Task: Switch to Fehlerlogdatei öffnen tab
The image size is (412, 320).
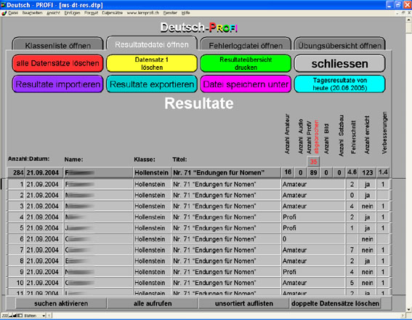Action: [x=246, y=44]
